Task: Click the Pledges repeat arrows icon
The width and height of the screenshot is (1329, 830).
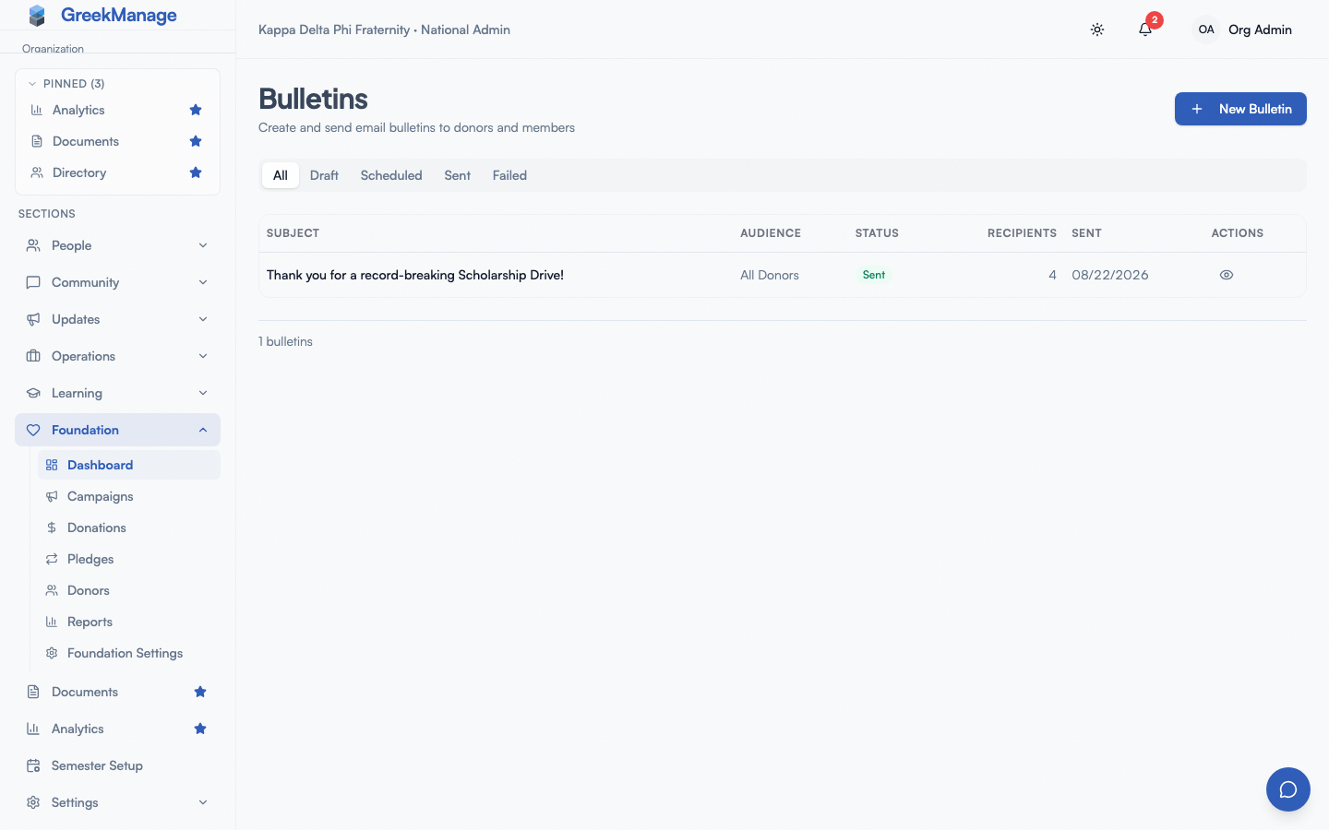Action: 52,559
